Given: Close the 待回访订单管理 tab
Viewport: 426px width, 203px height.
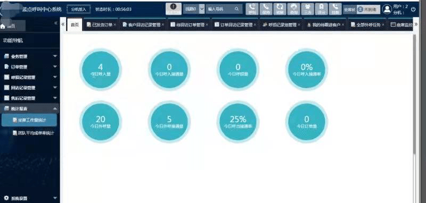Looking at the screenshot, I should tap(207, 24).
